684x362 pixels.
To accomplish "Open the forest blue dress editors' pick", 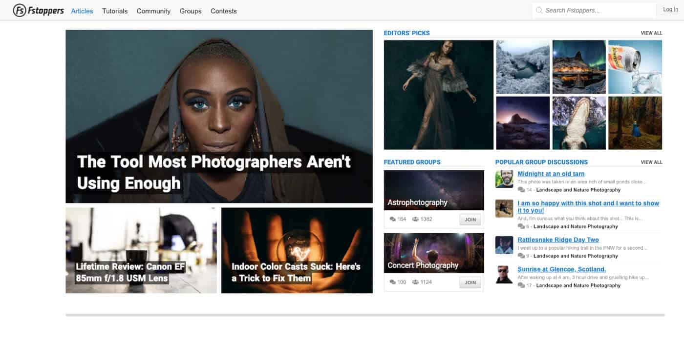I will 635,123.
